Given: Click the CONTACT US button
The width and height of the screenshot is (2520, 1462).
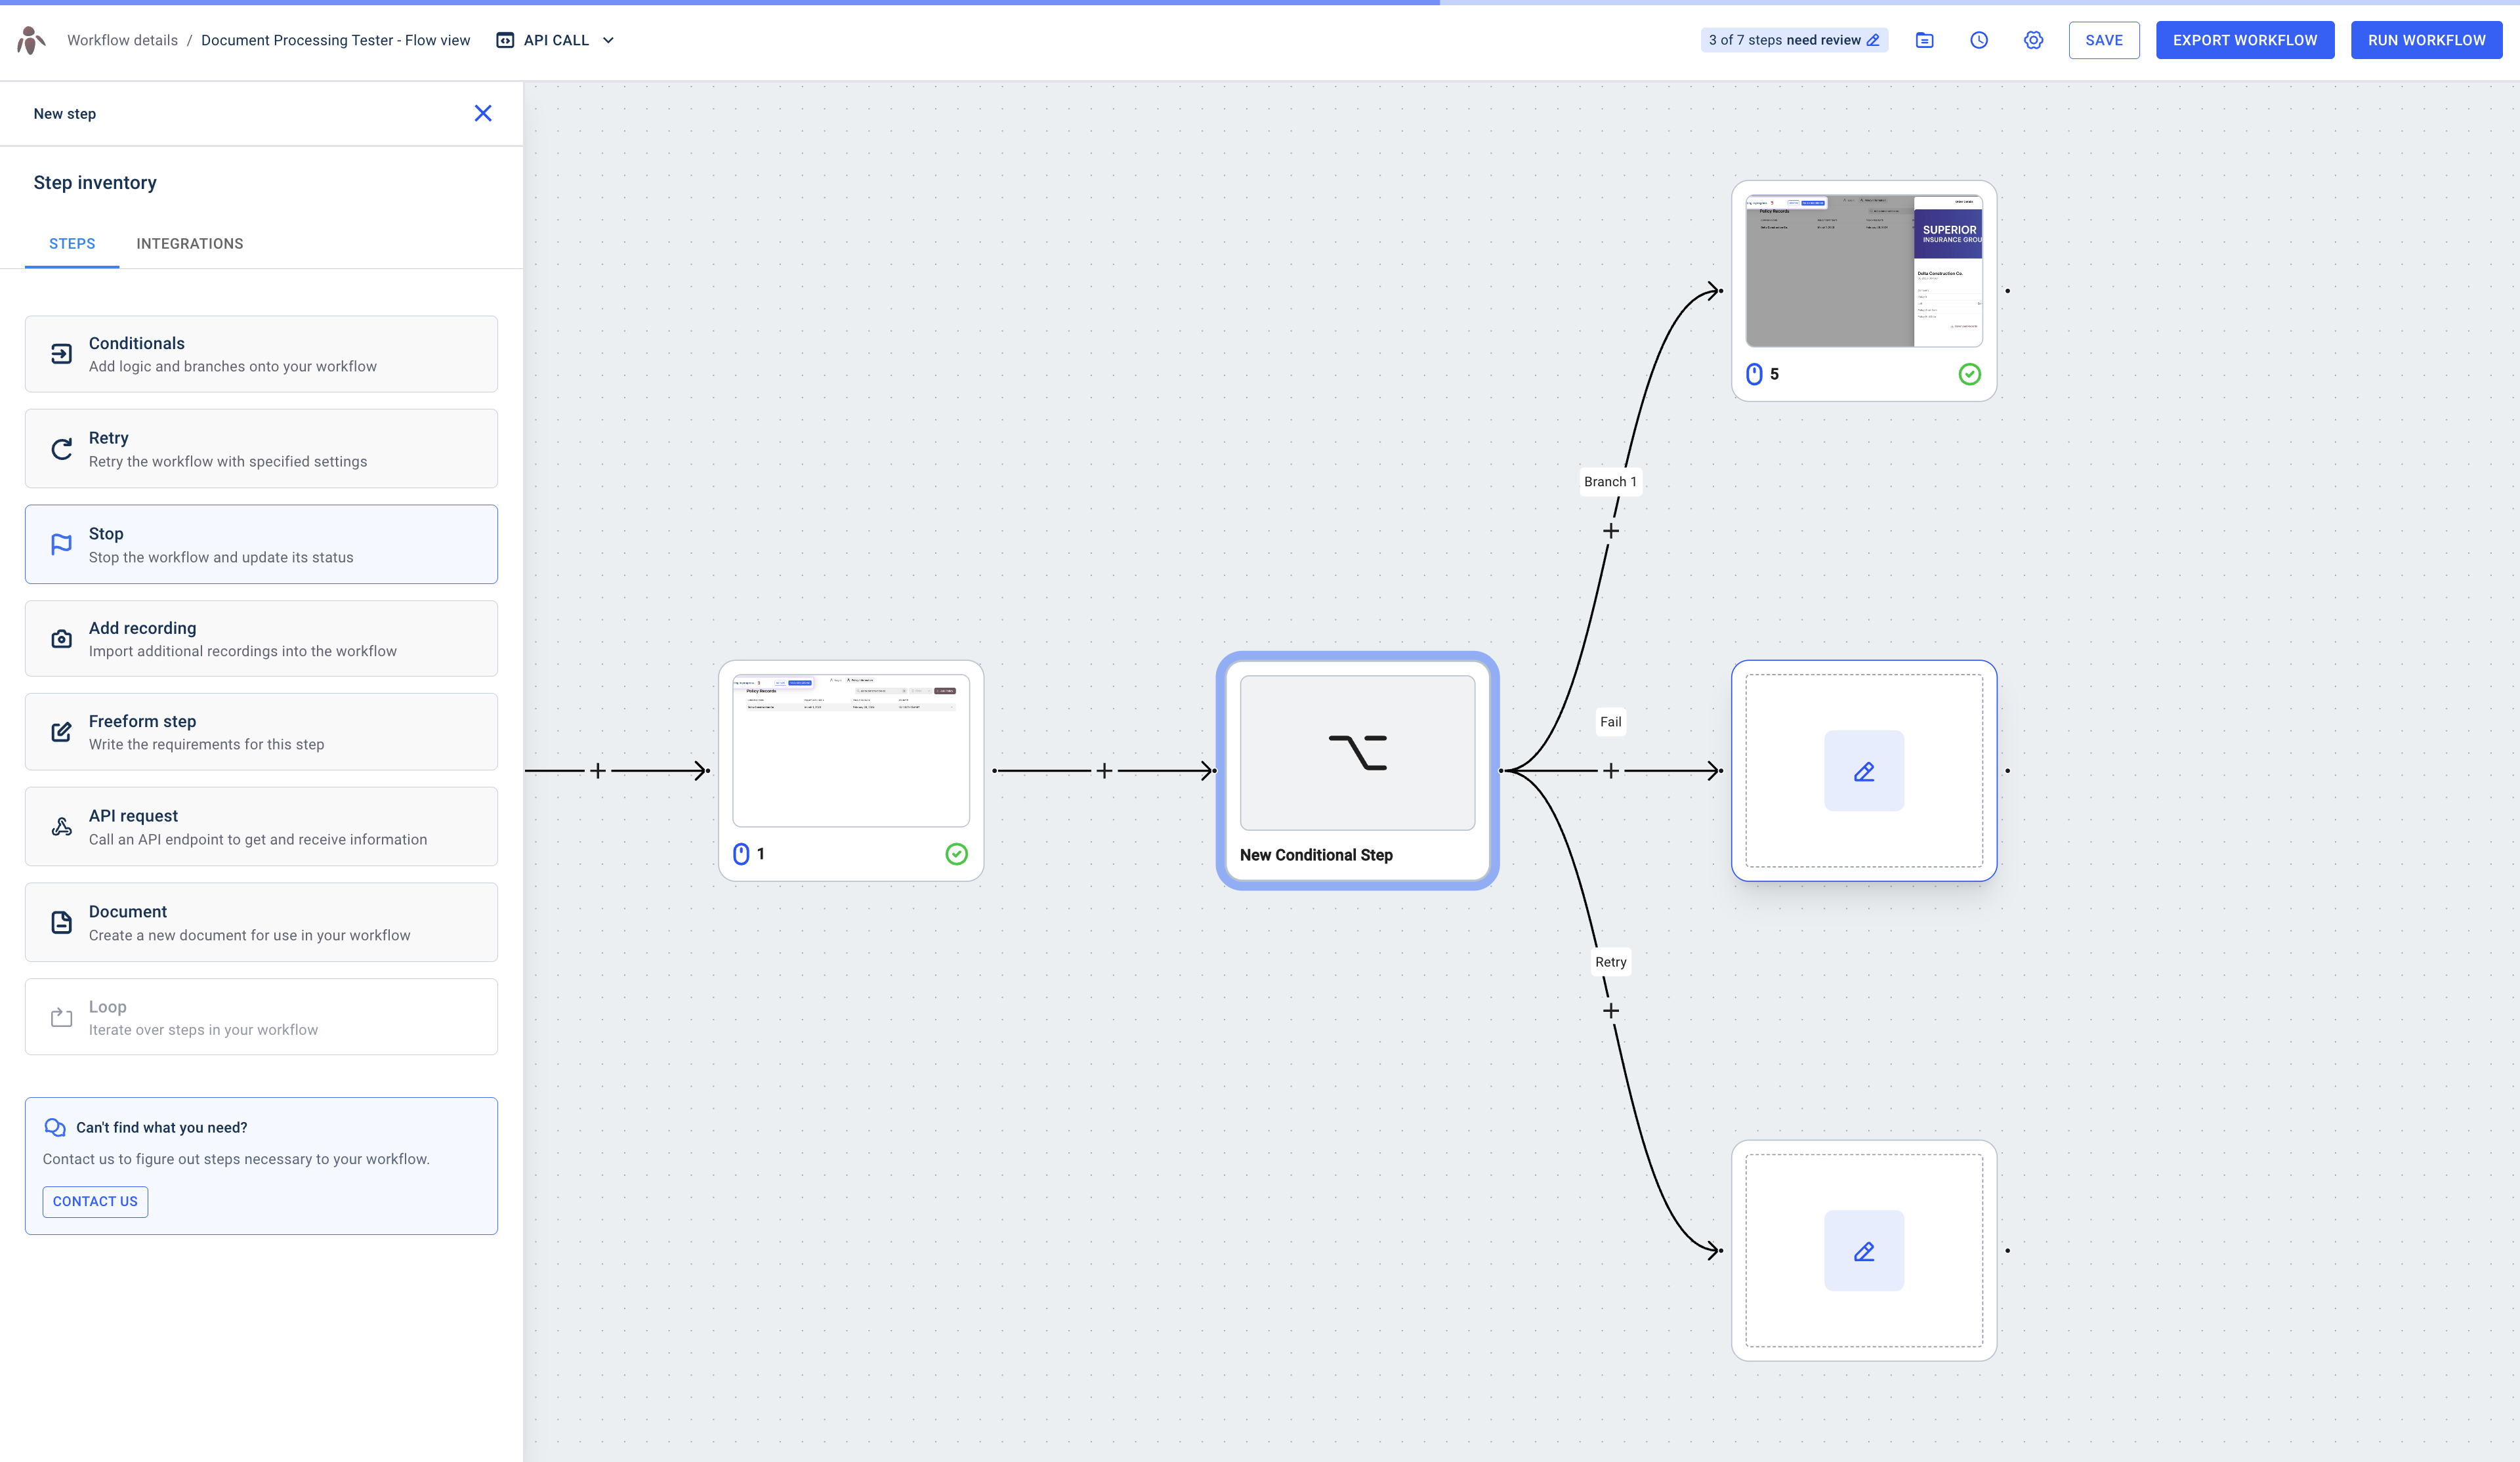Looking at the screenshot, I should 95,1201.
